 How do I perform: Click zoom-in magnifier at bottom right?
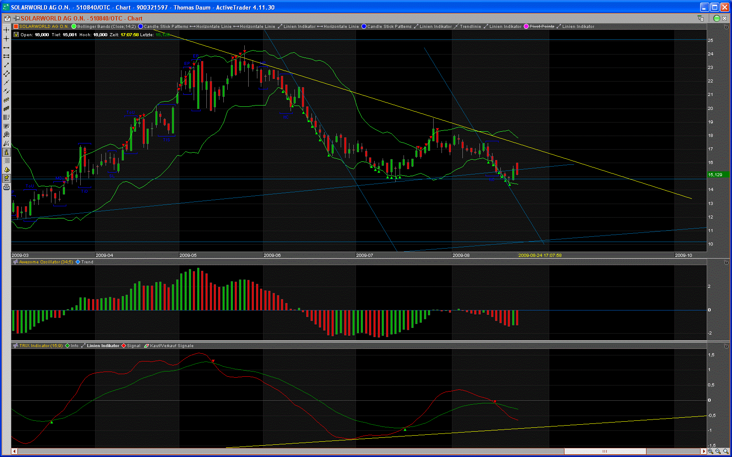coord(711,451)
